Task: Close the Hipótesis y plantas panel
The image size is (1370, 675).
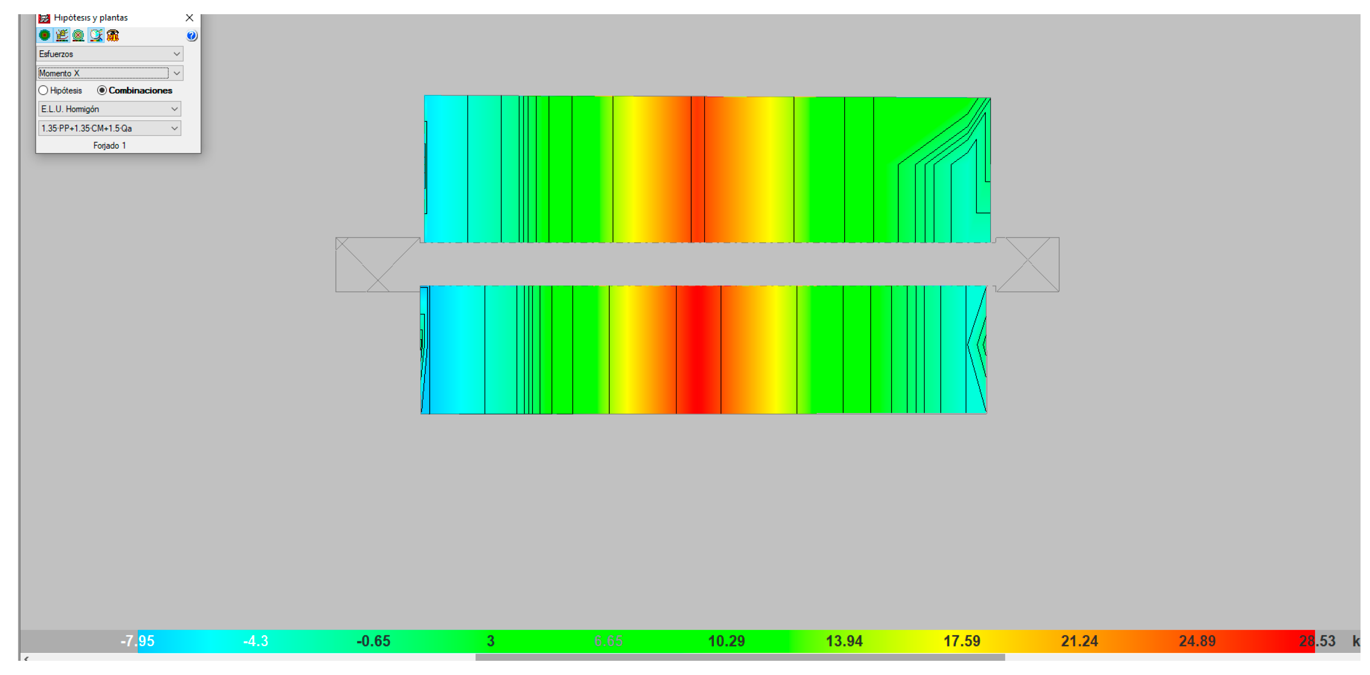Action: click(x=189, y=18)
